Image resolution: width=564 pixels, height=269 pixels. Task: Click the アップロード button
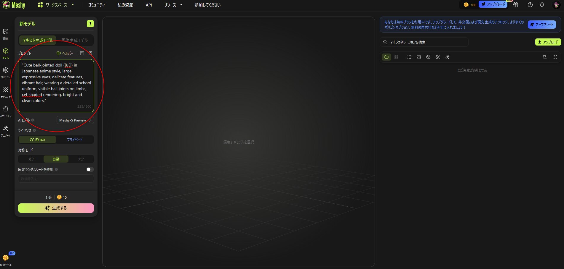[548, 42]
